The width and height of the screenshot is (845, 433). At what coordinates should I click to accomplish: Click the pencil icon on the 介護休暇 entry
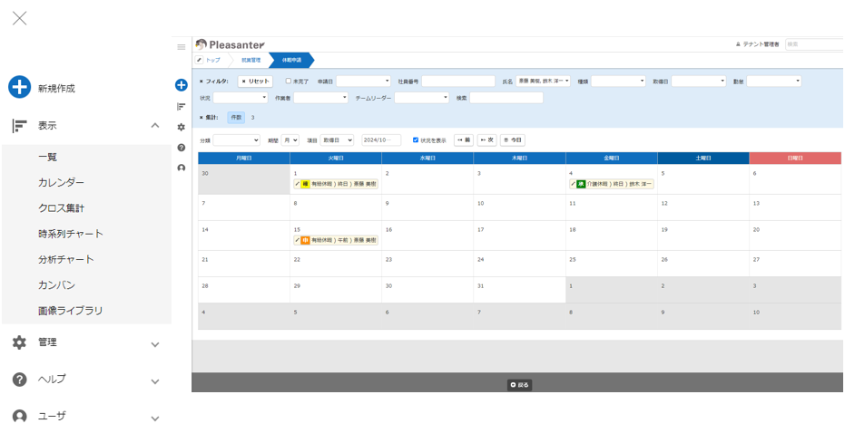coord(573,184)
